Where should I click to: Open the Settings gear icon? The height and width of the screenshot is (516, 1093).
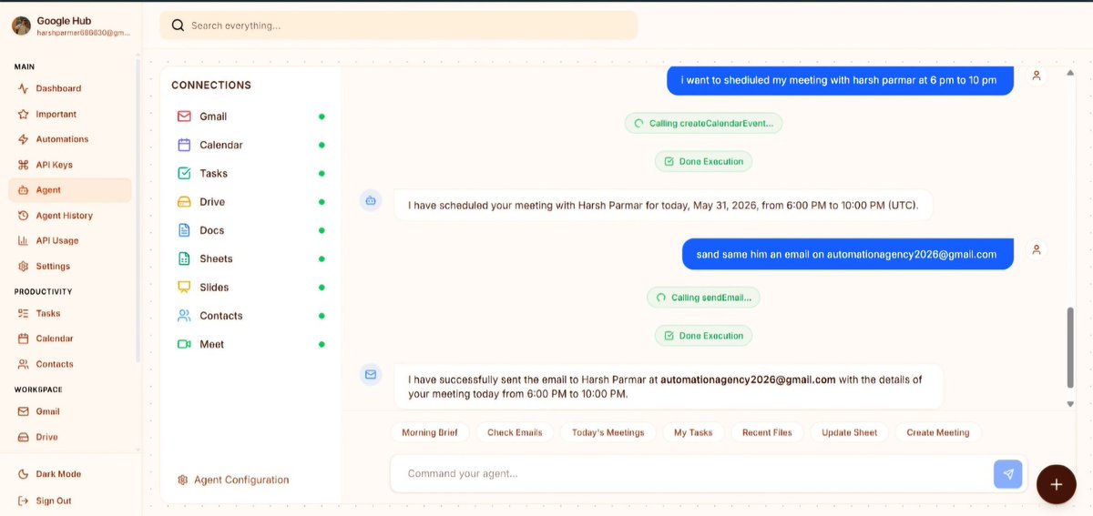tap(24, 266)
